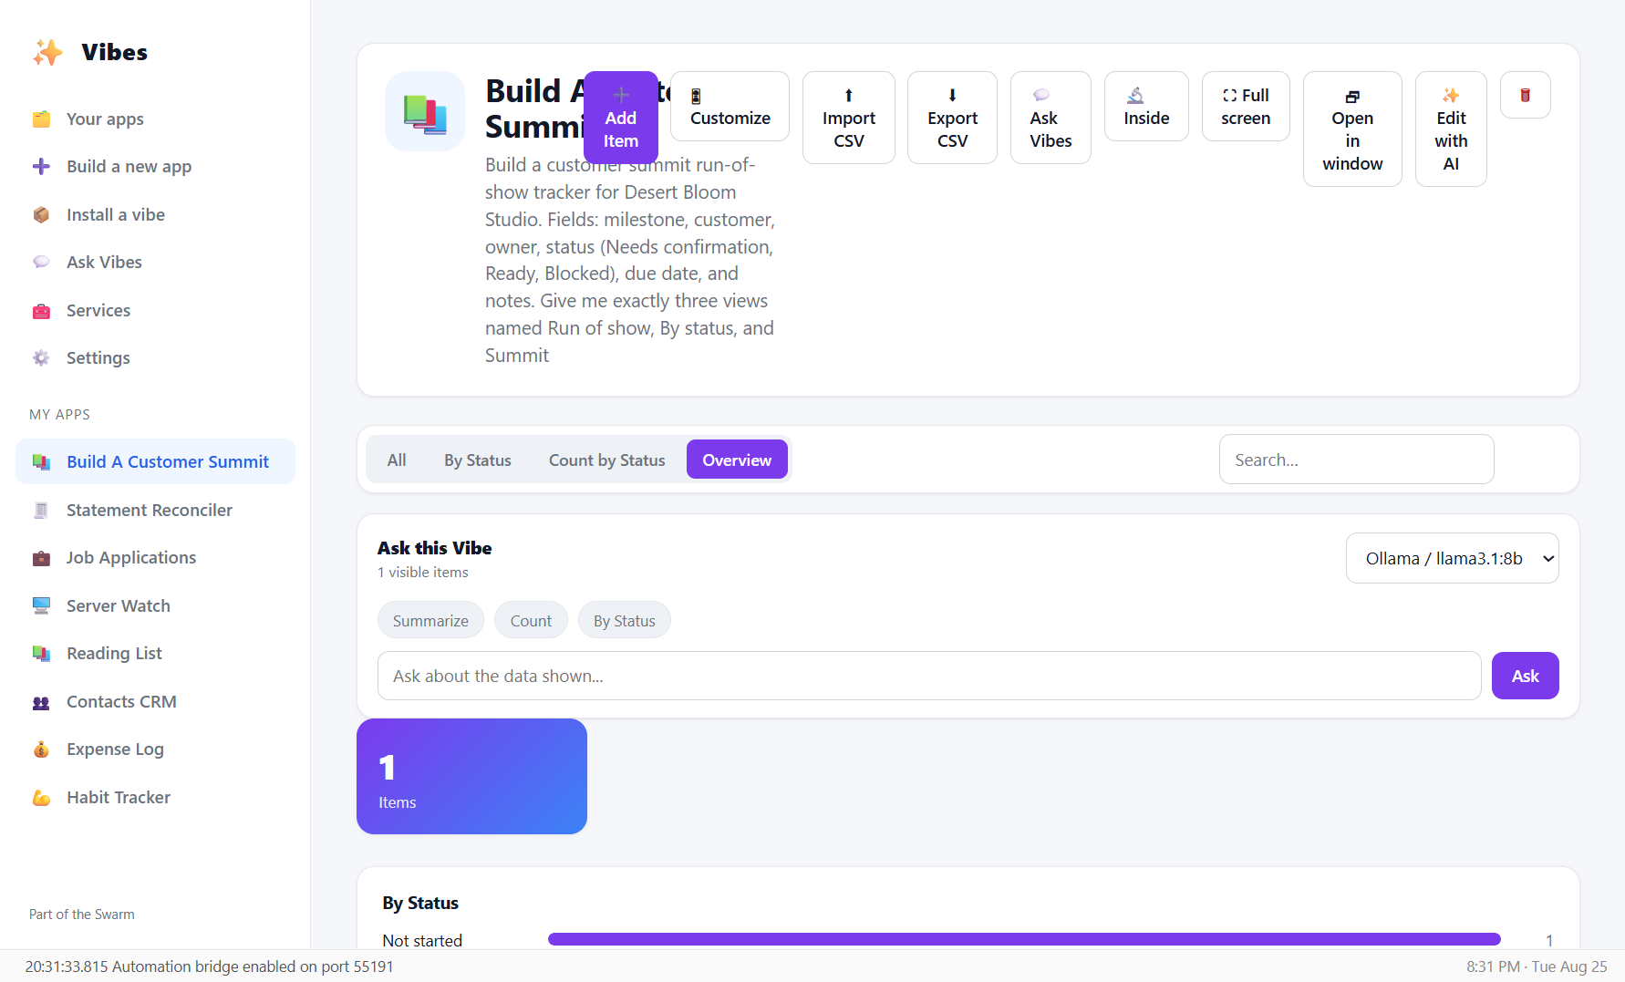Switch to Full screen mode
The width and height of the screenshot is (1625, 982).
click(x=1246, y=107)
